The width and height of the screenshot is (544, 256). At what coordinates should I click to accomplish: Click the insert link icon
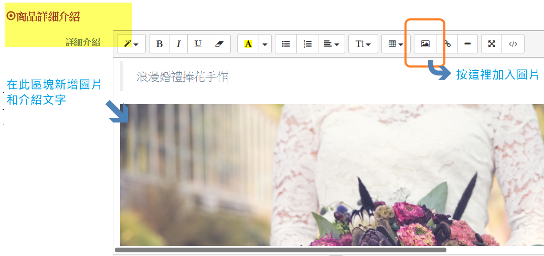(447, 43)
